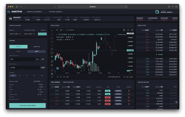The width and height of the screenshot is (185, 117).
Task: Expand the INJ/USDT indicator dropdown
Action: 64,40
